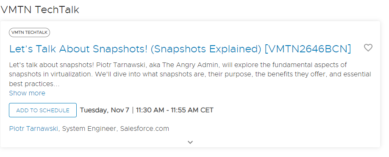Screen dimensions: 389x157
Task: Select the session code VMTN2646BCN in title
Action: coord(308,49)
